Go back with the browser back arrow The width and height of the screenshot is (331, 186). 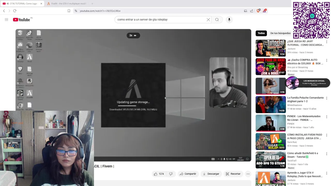click(x=4, y=11)
